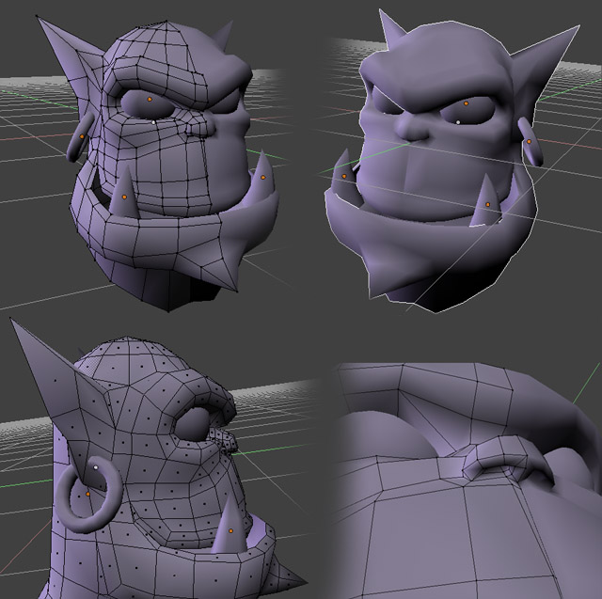Viewport: 602px width, 599px height.
Task: Select earring origin dot in wireframe front view
Action: click(x=82, y=136)
